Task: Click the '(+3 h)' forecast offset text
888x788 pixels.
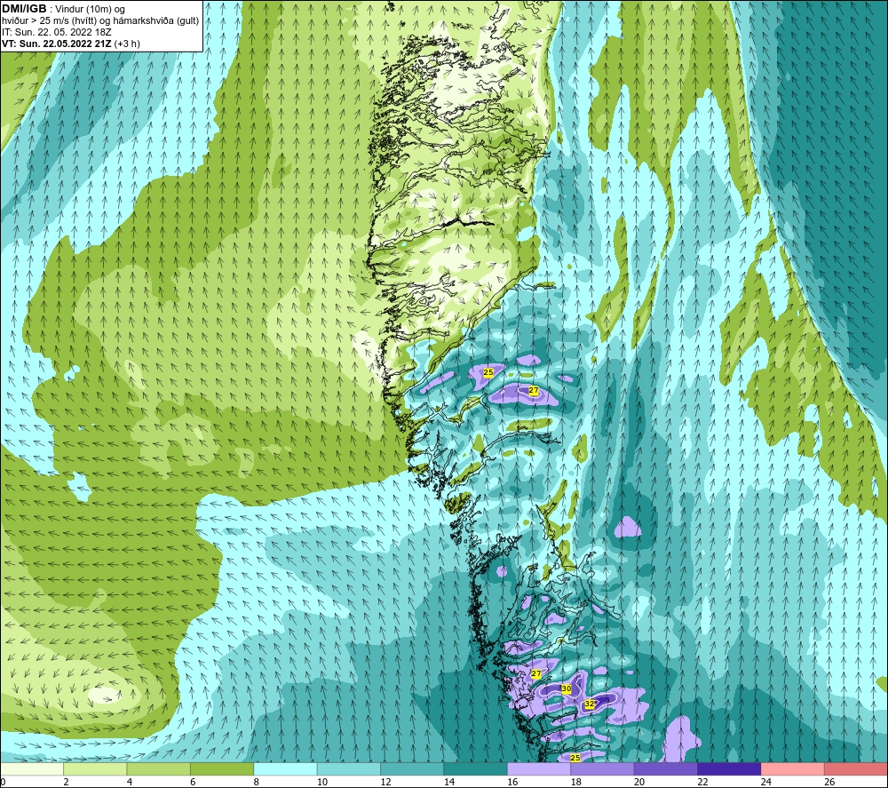Action: 127,44
